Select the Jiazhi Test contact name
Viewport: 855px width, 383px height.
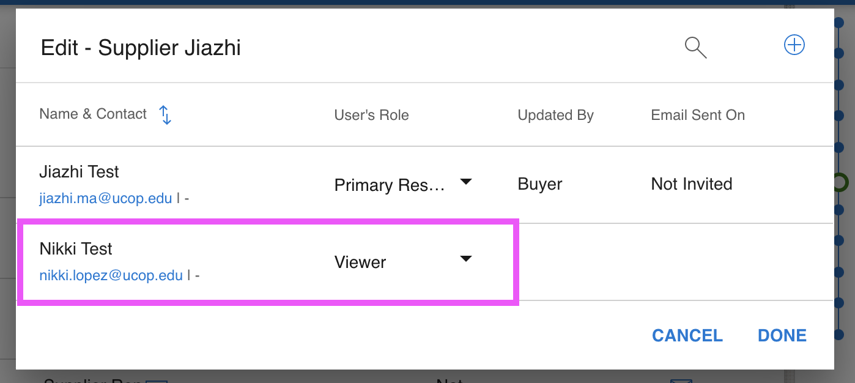click(x=79, y=172)
